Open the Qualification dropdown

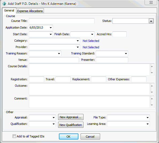pos(54,124)
